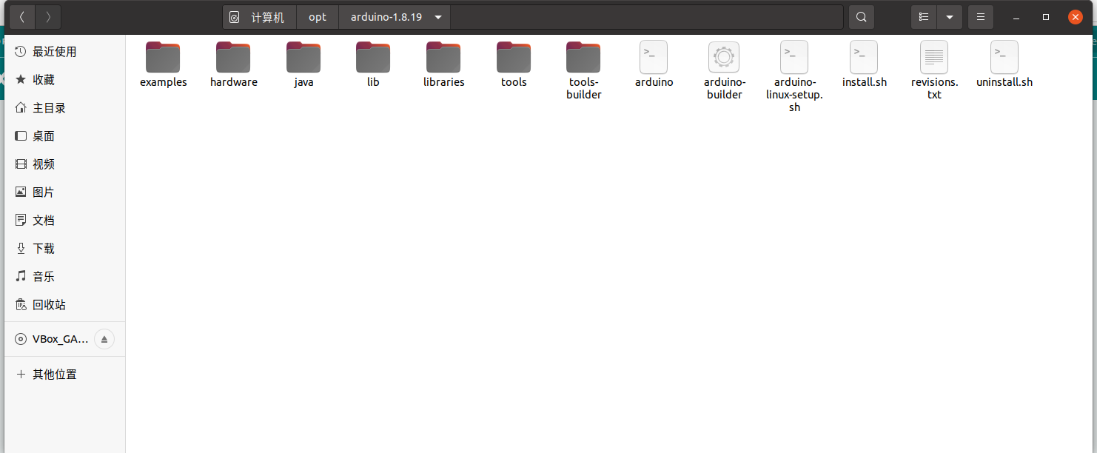Select the tools-builder folder icon
The width and height of the screenshot is (1097, 453).
coord(583,57)
